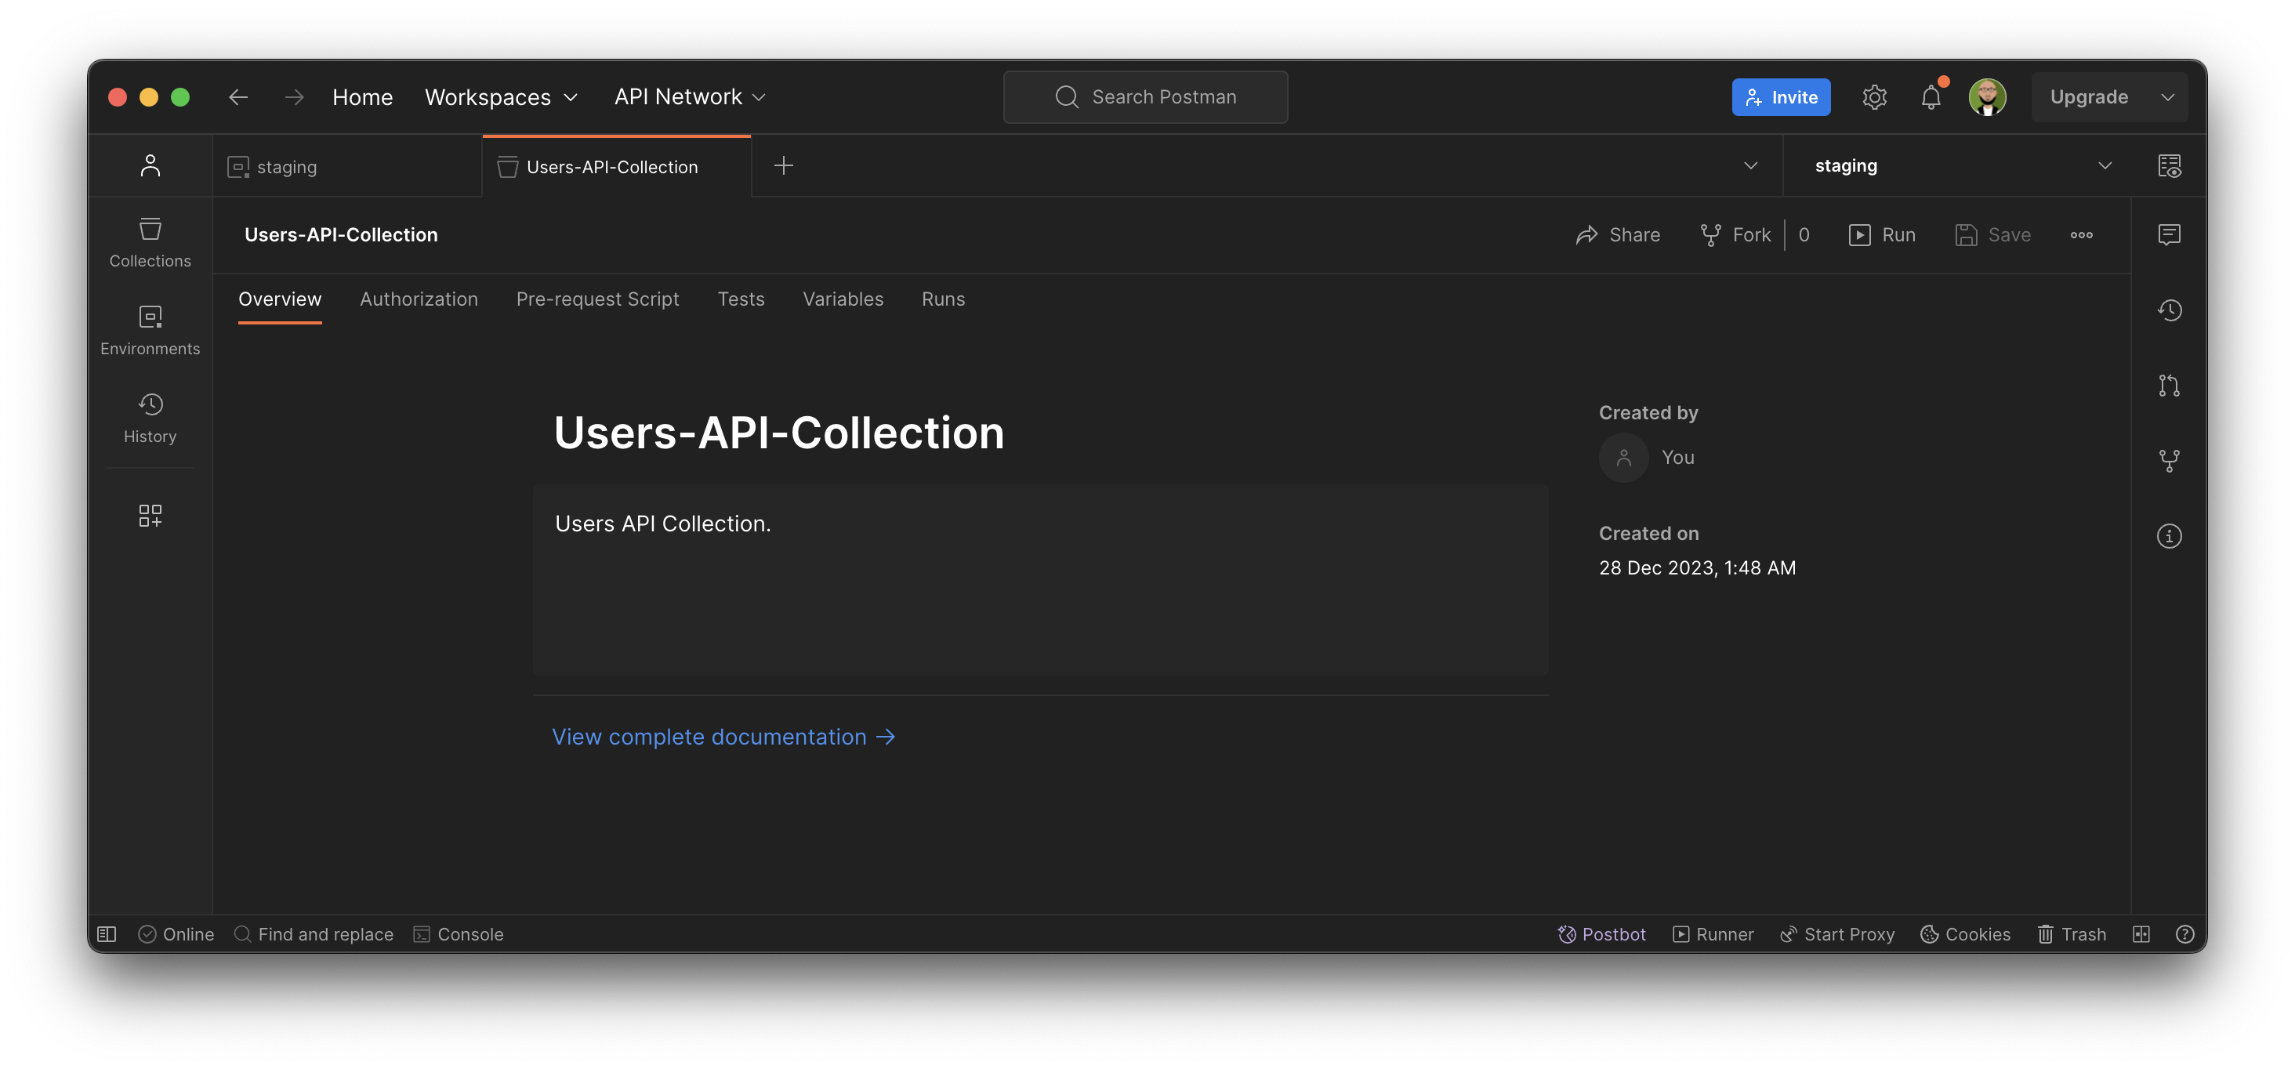Toggle the left sidebar visibility
Viewport: 2295px width, 1069px height.
(x=106, y=933)
